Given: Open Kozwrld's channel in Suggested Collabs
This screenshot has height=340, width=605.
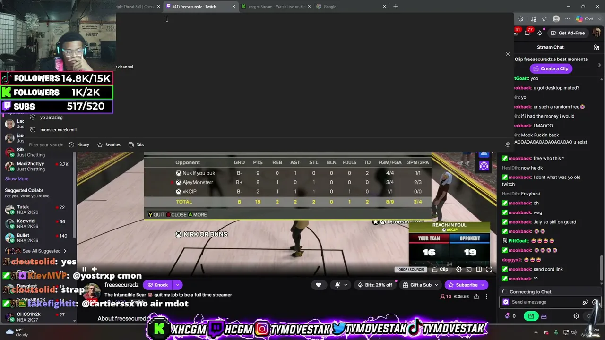Looking at the screenshot, I should tap(38, 224).
